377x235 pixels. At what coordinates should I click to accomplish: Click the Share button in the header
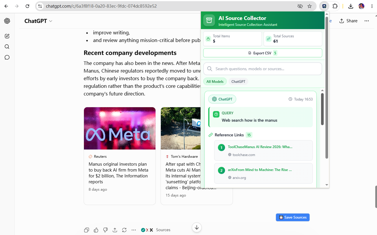click(348, 21)
